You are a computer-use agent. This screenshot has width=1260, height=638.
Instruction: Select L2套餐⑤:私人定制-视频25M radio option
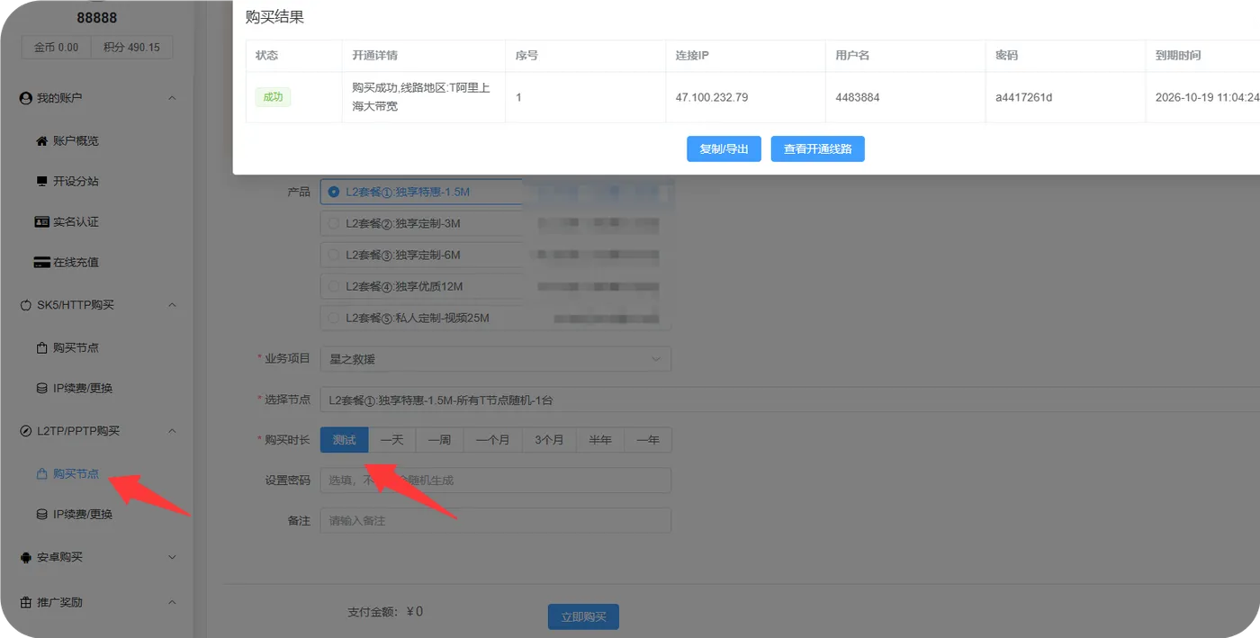(334, 318)
